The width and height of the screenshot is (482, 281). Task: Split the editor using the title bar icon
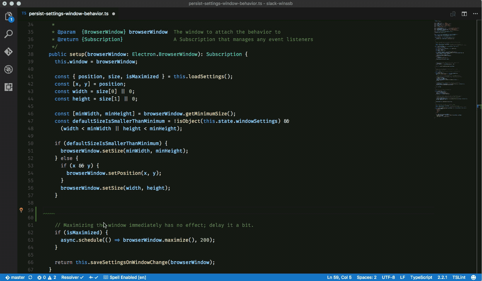tap(464, 14)
